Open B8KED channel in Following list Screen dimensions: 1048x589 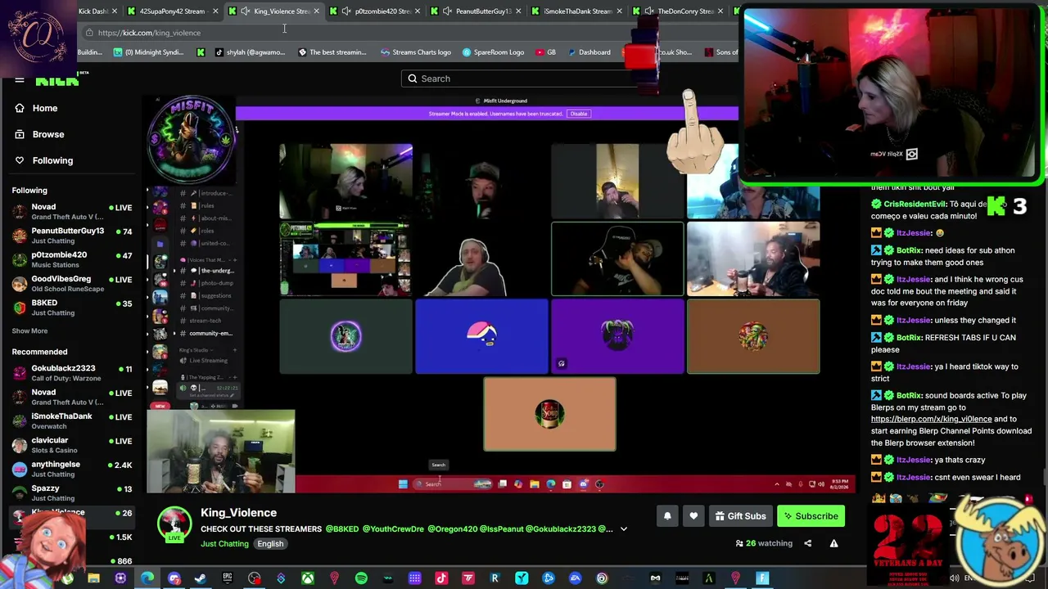(x=72, y=308)
